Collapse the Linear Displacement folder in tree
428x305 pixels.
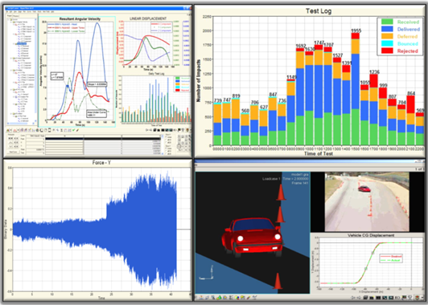[x=11, y=59]
